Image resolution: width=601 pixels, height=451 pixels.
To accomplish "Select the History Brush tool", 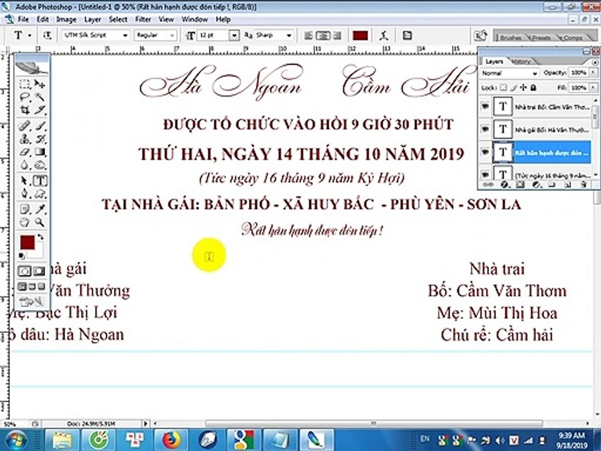I will coord(39,139).
